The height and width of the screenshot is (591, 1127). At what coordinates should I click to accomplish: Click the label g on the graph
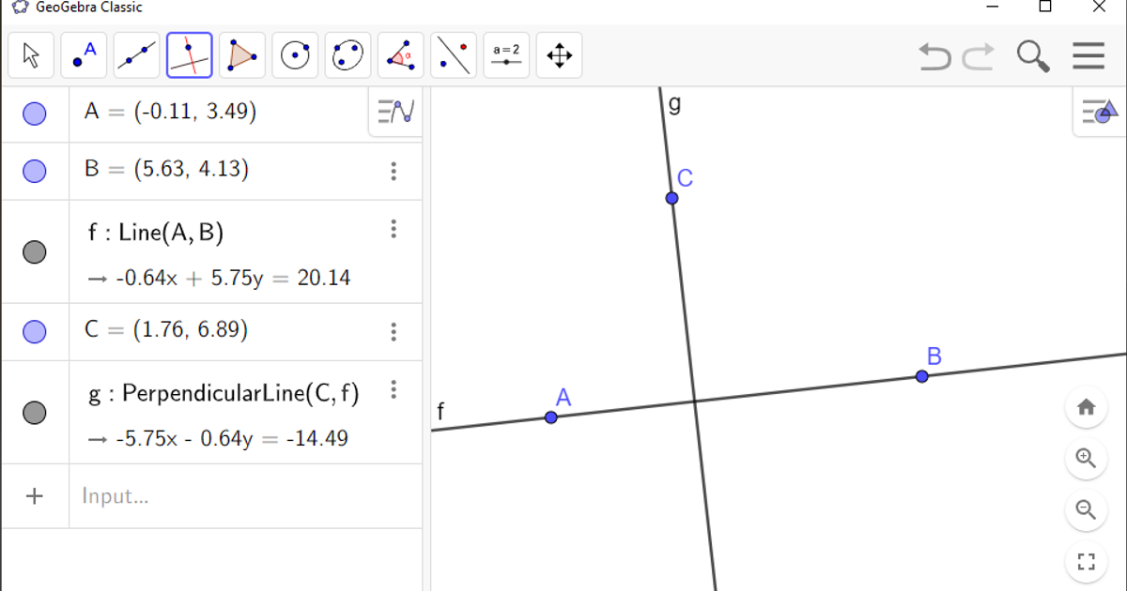click(x=674, y=105)
